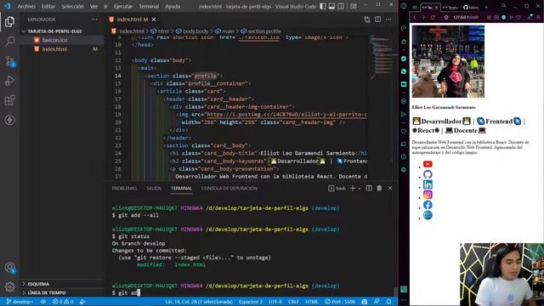The image size is (544, 306).
Task: Open the Editar menu
Action: tap(48, 6)
